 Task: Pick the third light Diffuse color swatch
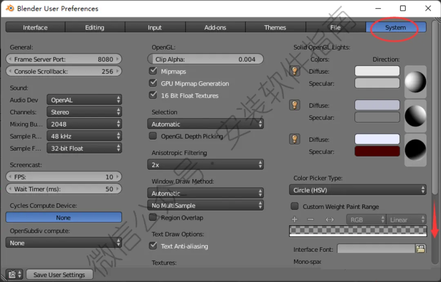point(377,139)
